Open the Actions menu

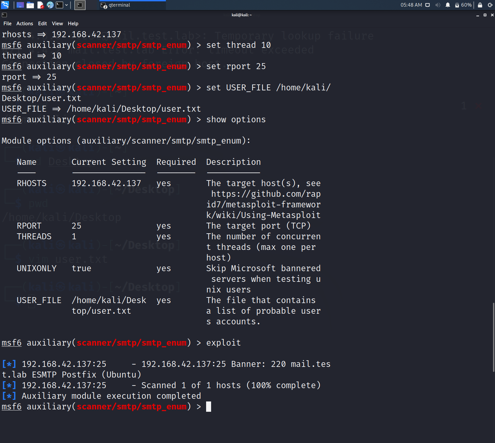tap(25, 23)
